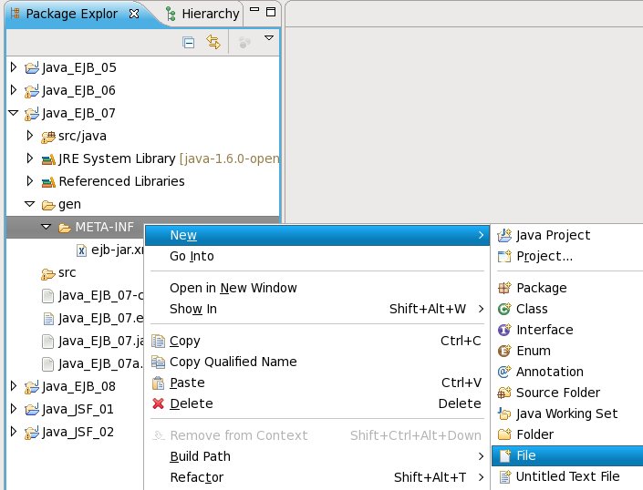Image resolution: width=643 pixels, height=490 pixels.
Task: Open the Refactor submenu
Action: [x=317, y=477]
